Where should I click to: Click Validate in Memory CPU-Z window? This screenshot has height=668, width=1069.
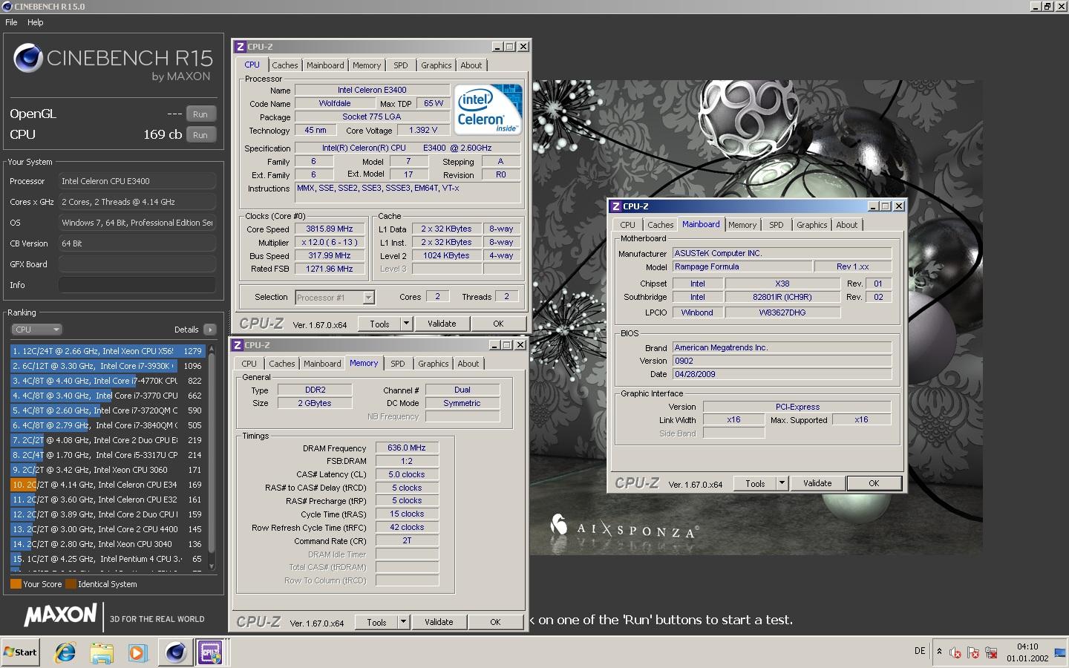point(439,622)
